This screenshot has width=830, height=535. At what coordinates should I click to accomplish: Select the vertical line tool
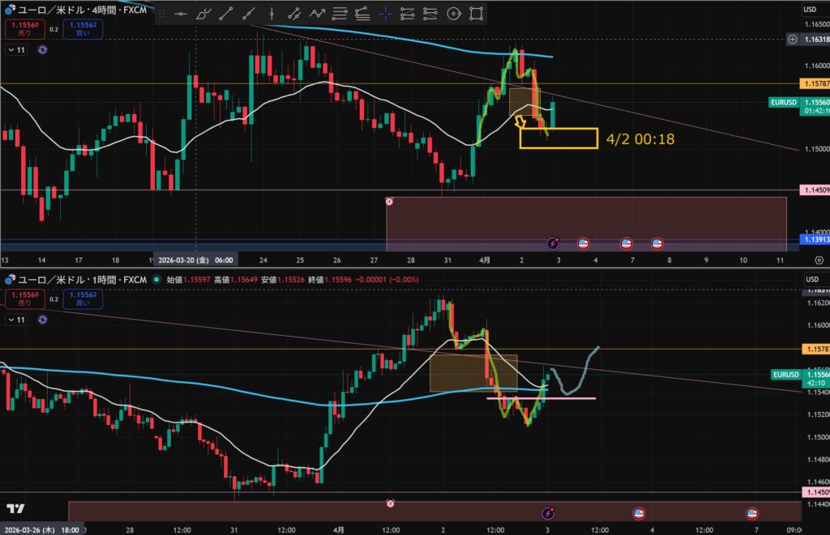(x=272, y=13)
